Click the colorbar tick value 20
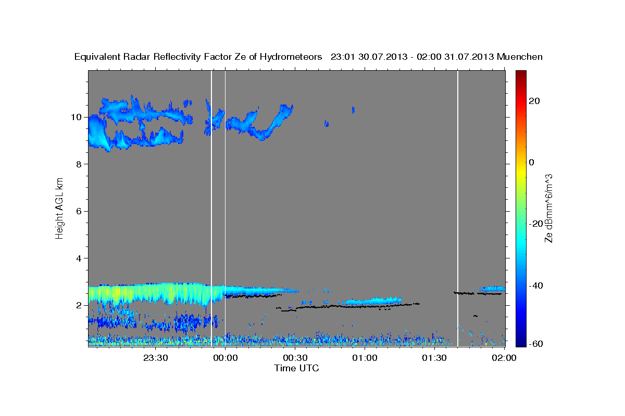This screenshot has width=625, height=416. click(x=534, y=101)
